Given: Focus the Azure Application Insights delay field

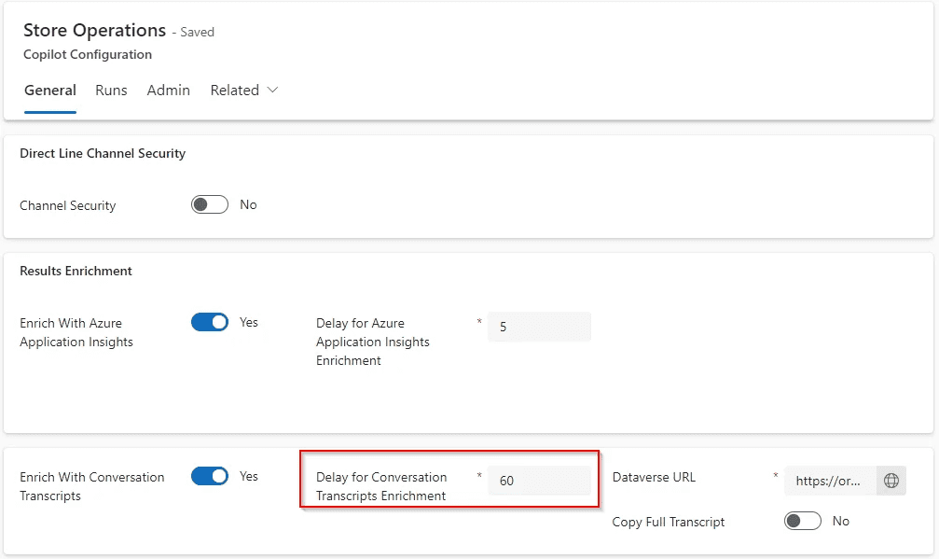Looking at the screenshot, I should point(539,327).
